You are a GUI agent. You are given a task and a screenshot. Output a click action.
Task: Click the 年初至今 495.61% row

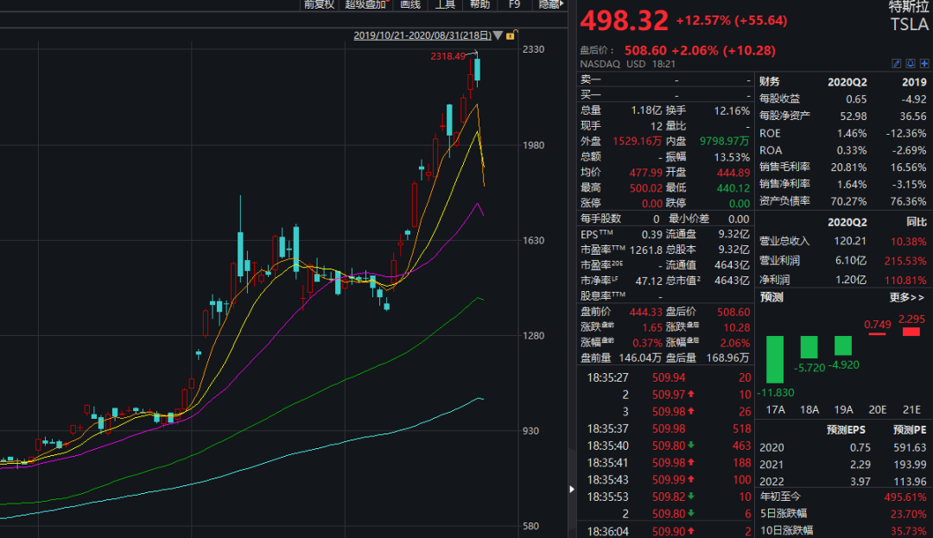tap(842, 497)
